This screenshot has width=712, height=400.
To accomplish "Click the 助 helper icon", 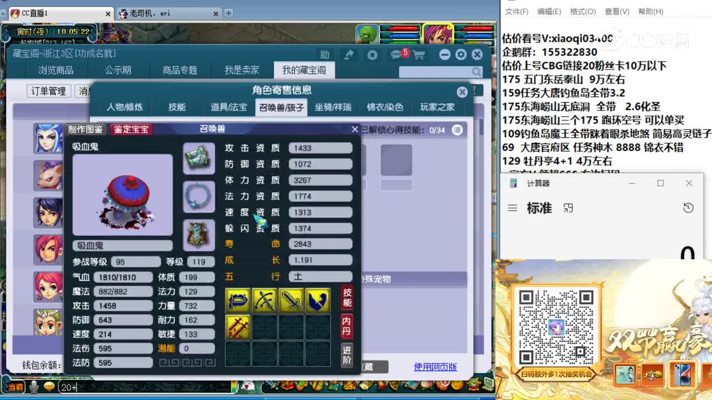I will pyautogui.click(x=325, y=54).
